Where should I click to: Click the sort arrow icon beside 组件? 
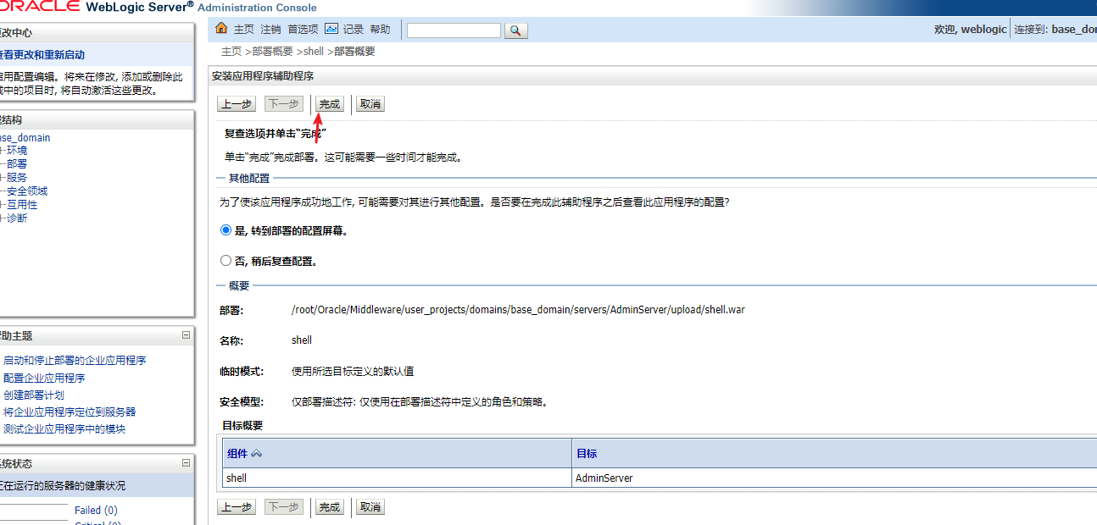point(257,454)
